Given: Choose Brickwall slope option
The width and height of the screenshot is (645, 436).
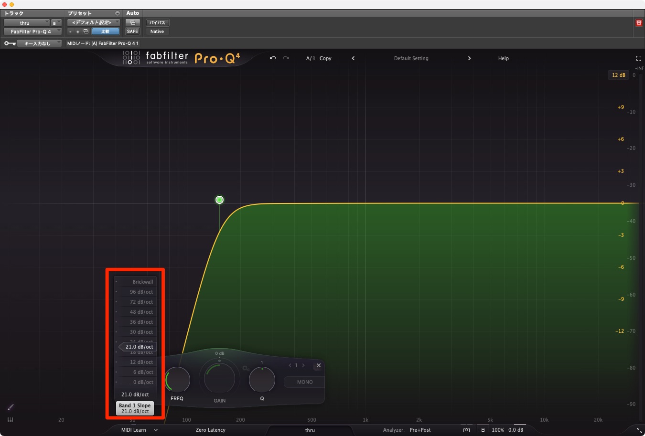Looking at the screenshot, I should click(136, 282).
